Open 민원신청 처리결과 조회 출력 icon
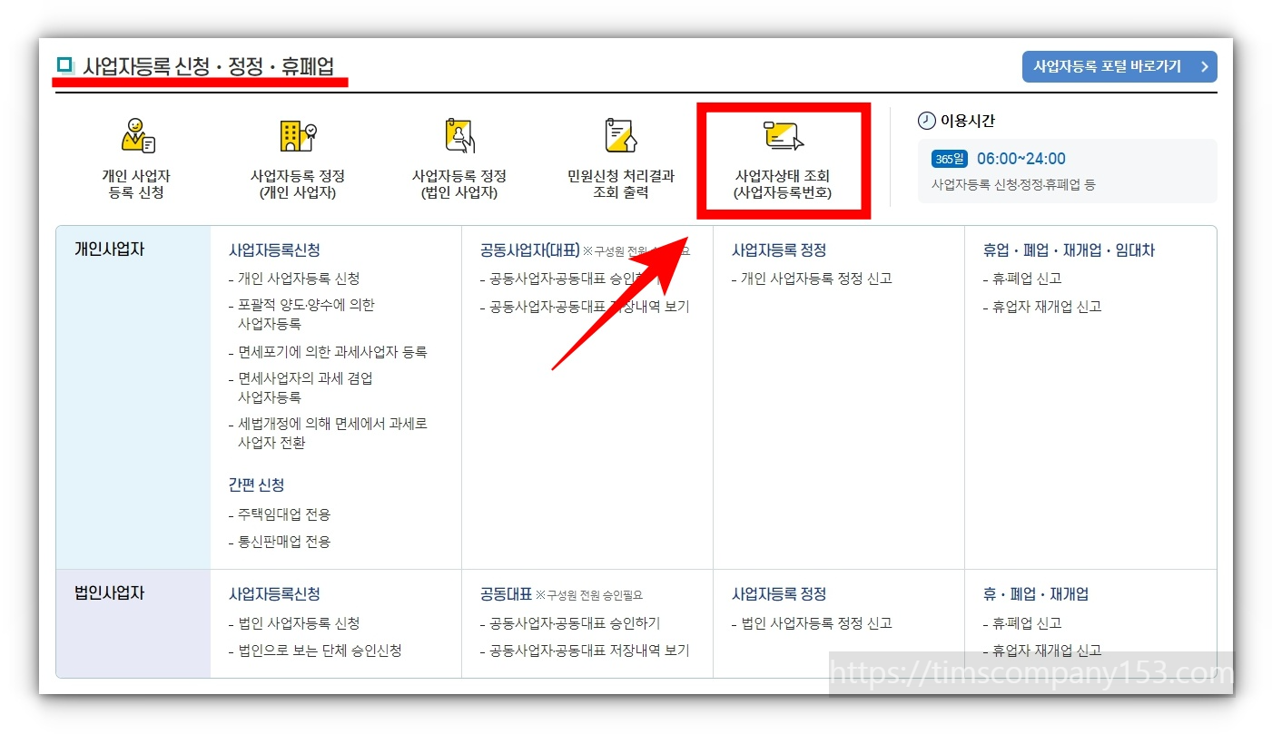Screen dimensions: 1272x734 point(619,137)
